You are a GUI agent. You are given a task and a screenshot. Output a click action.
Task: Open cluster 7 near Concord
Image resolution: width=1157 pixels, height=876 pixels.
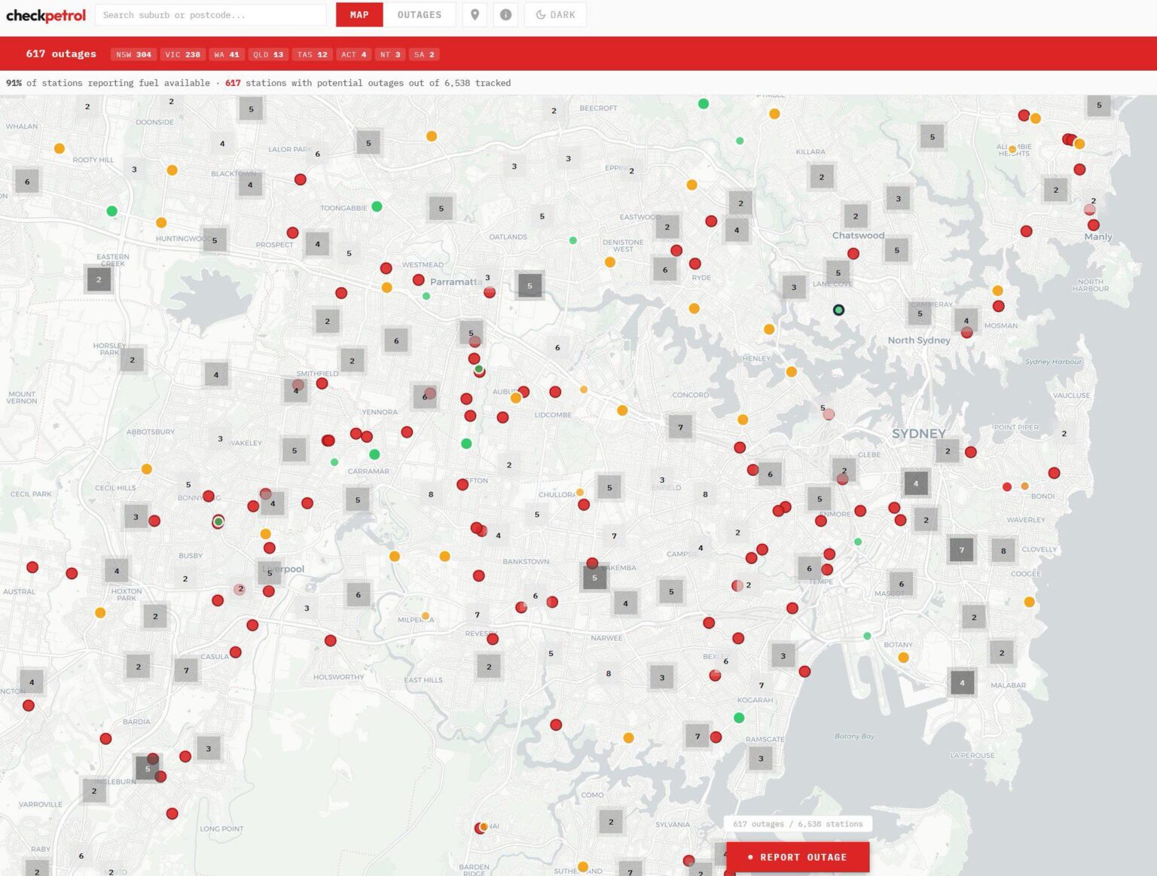coord(680,427)
